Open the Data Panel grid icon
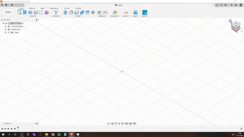Image resolution: width=244 pixels, height=137 pixels. (2, 5)
